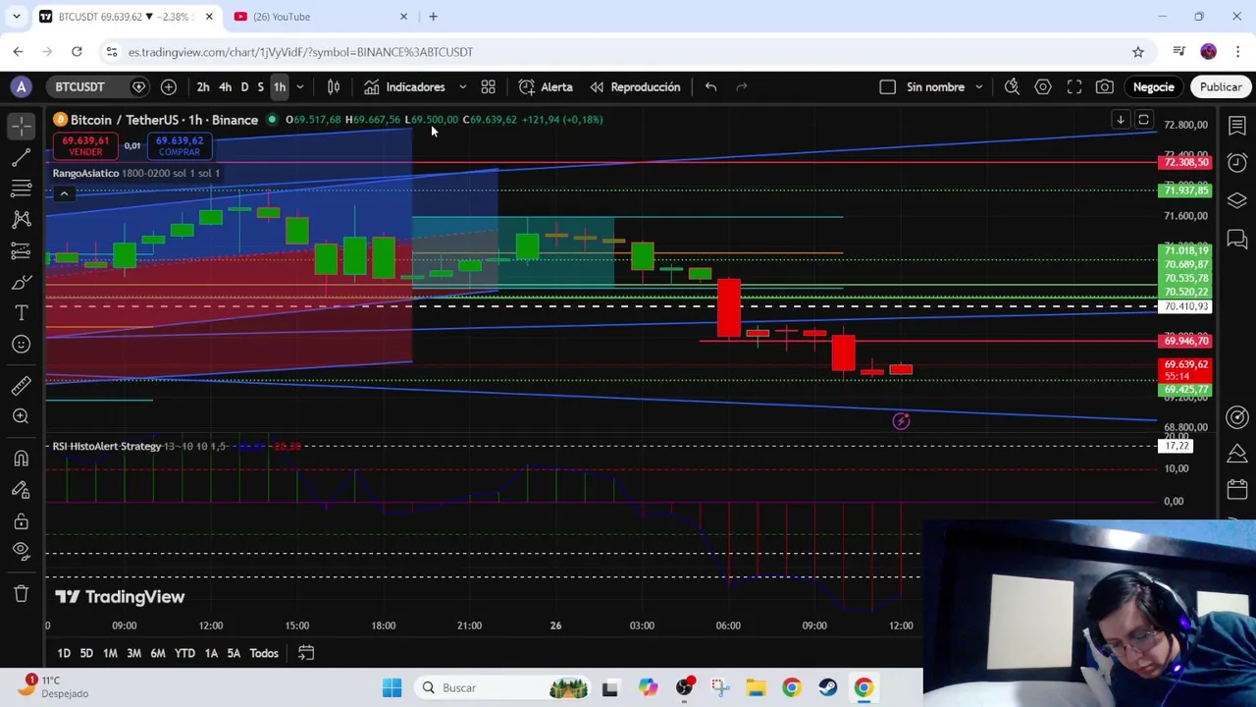Expand favorite indicators dropdown arrow

pos(463,87)
